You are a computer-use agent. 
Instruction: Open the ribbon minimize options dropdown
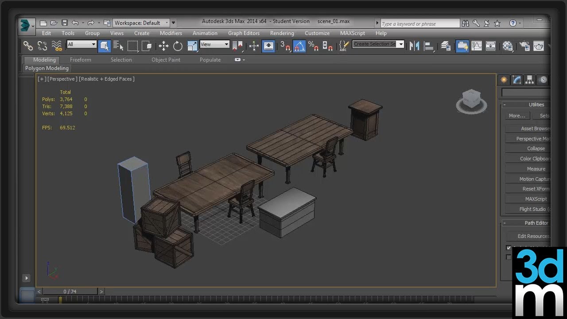(240, 60)
